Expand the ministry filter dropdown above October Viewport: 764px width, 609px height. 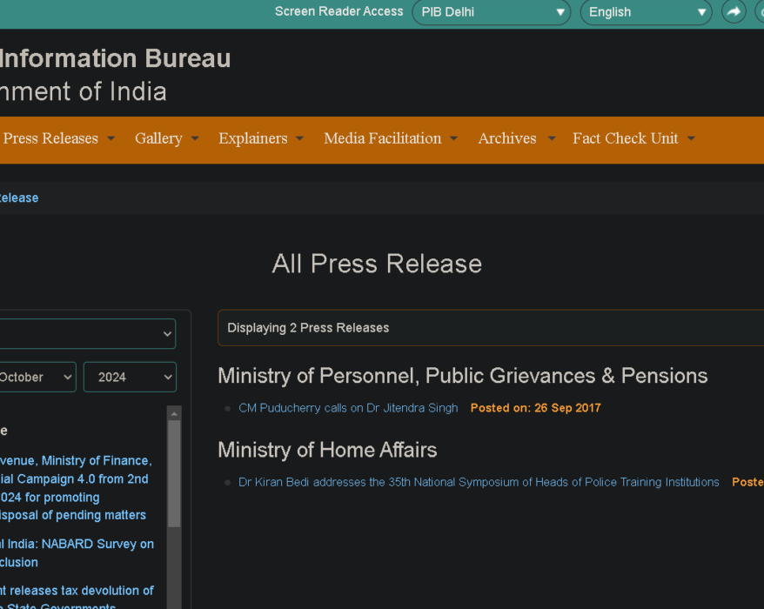(87, 334)
